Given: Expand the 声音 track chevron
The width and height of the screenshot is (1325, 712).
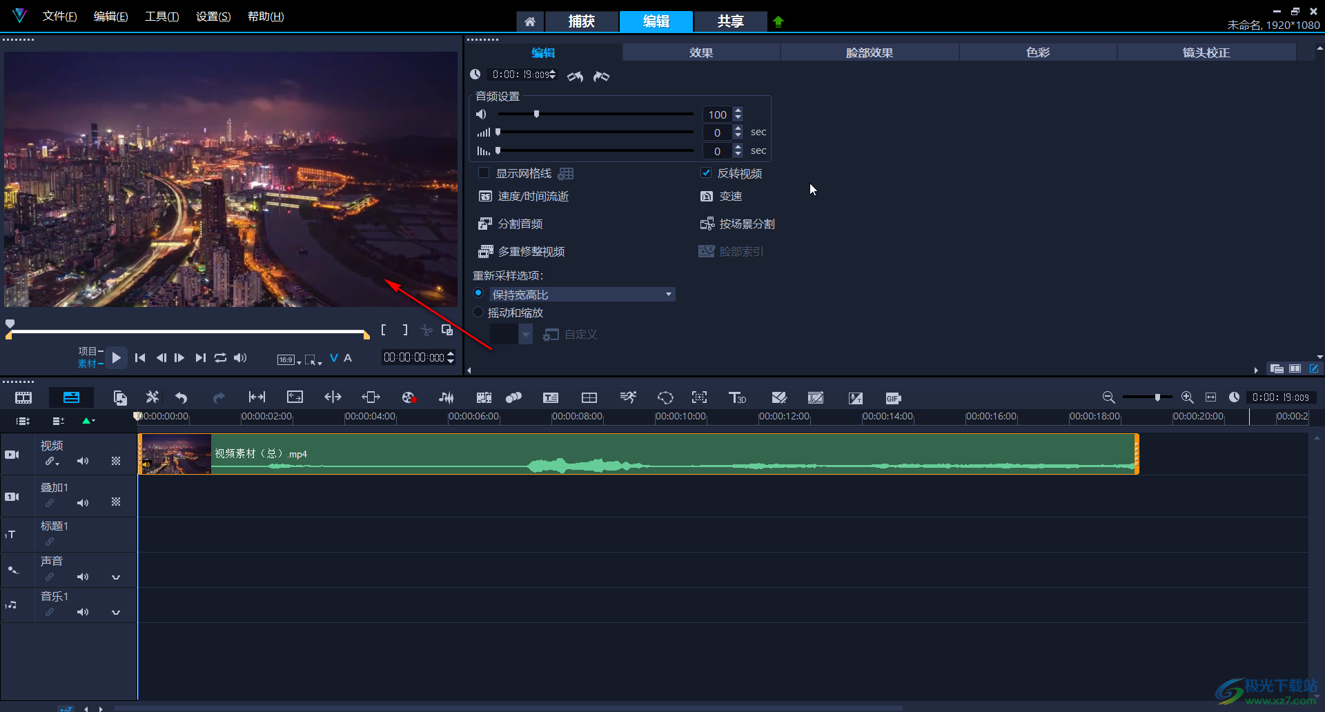Looking at the screenshot, I should (116, 577).
